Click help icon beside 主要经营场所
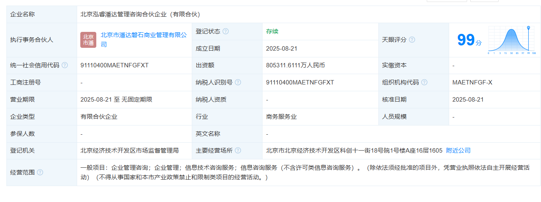The height and width of the screenshot is (202, 541). click(238, 151)
